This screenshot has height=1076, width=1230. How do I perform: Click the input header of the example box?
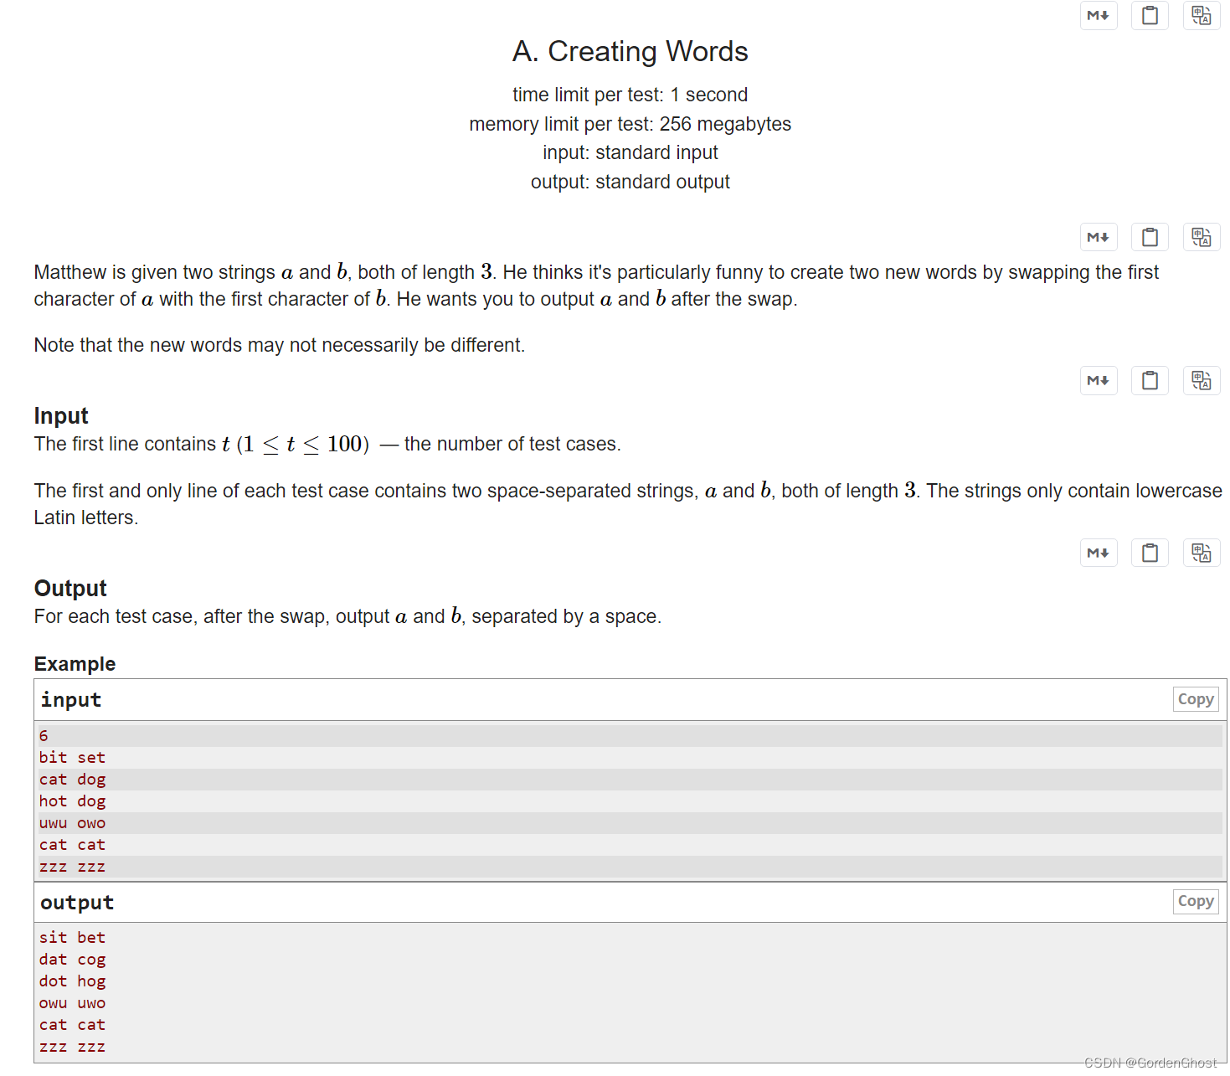click(x=70, y=700)
